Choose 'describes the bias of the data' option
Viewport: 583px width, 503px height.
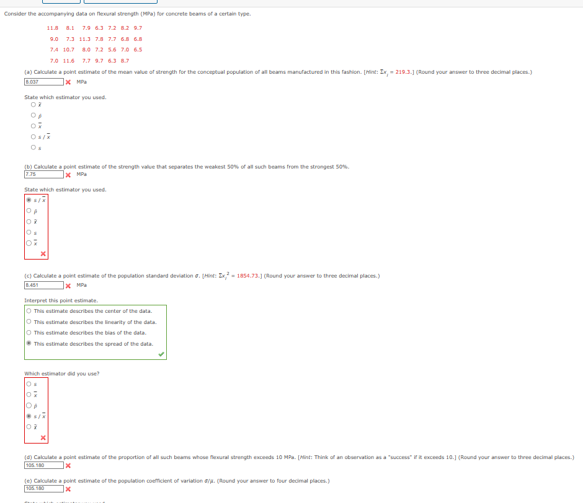point(29,333)
